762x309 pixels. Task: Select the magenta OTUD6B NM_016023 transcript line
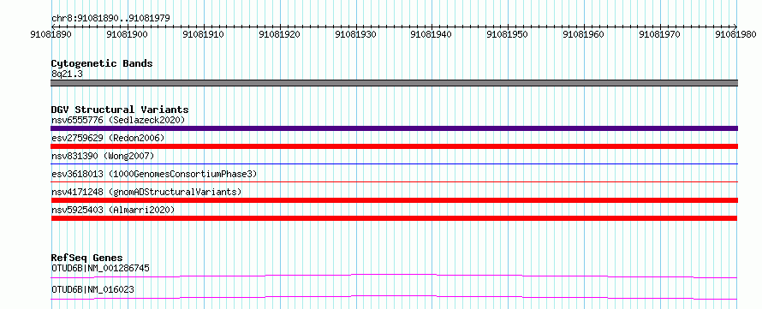coord(395,297)
